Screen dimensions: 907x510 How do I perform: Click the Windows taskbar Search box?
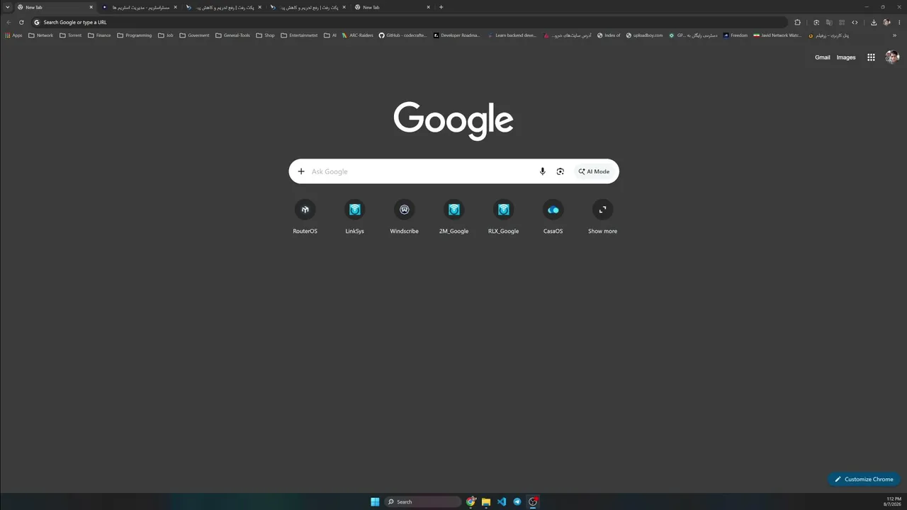[x=423, y=501]
